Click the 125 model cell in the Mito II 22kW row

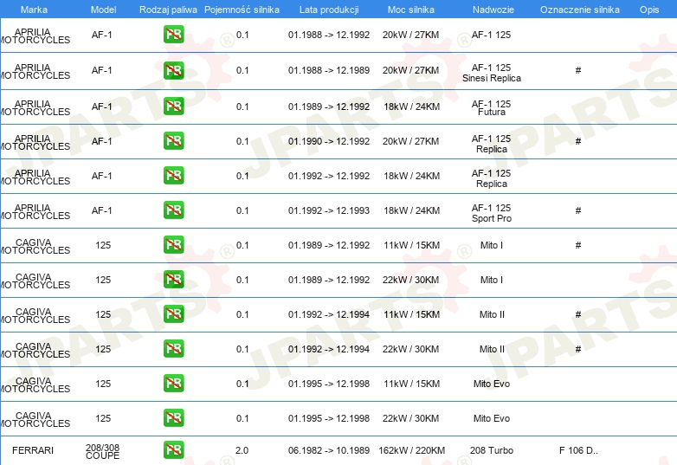103,349
